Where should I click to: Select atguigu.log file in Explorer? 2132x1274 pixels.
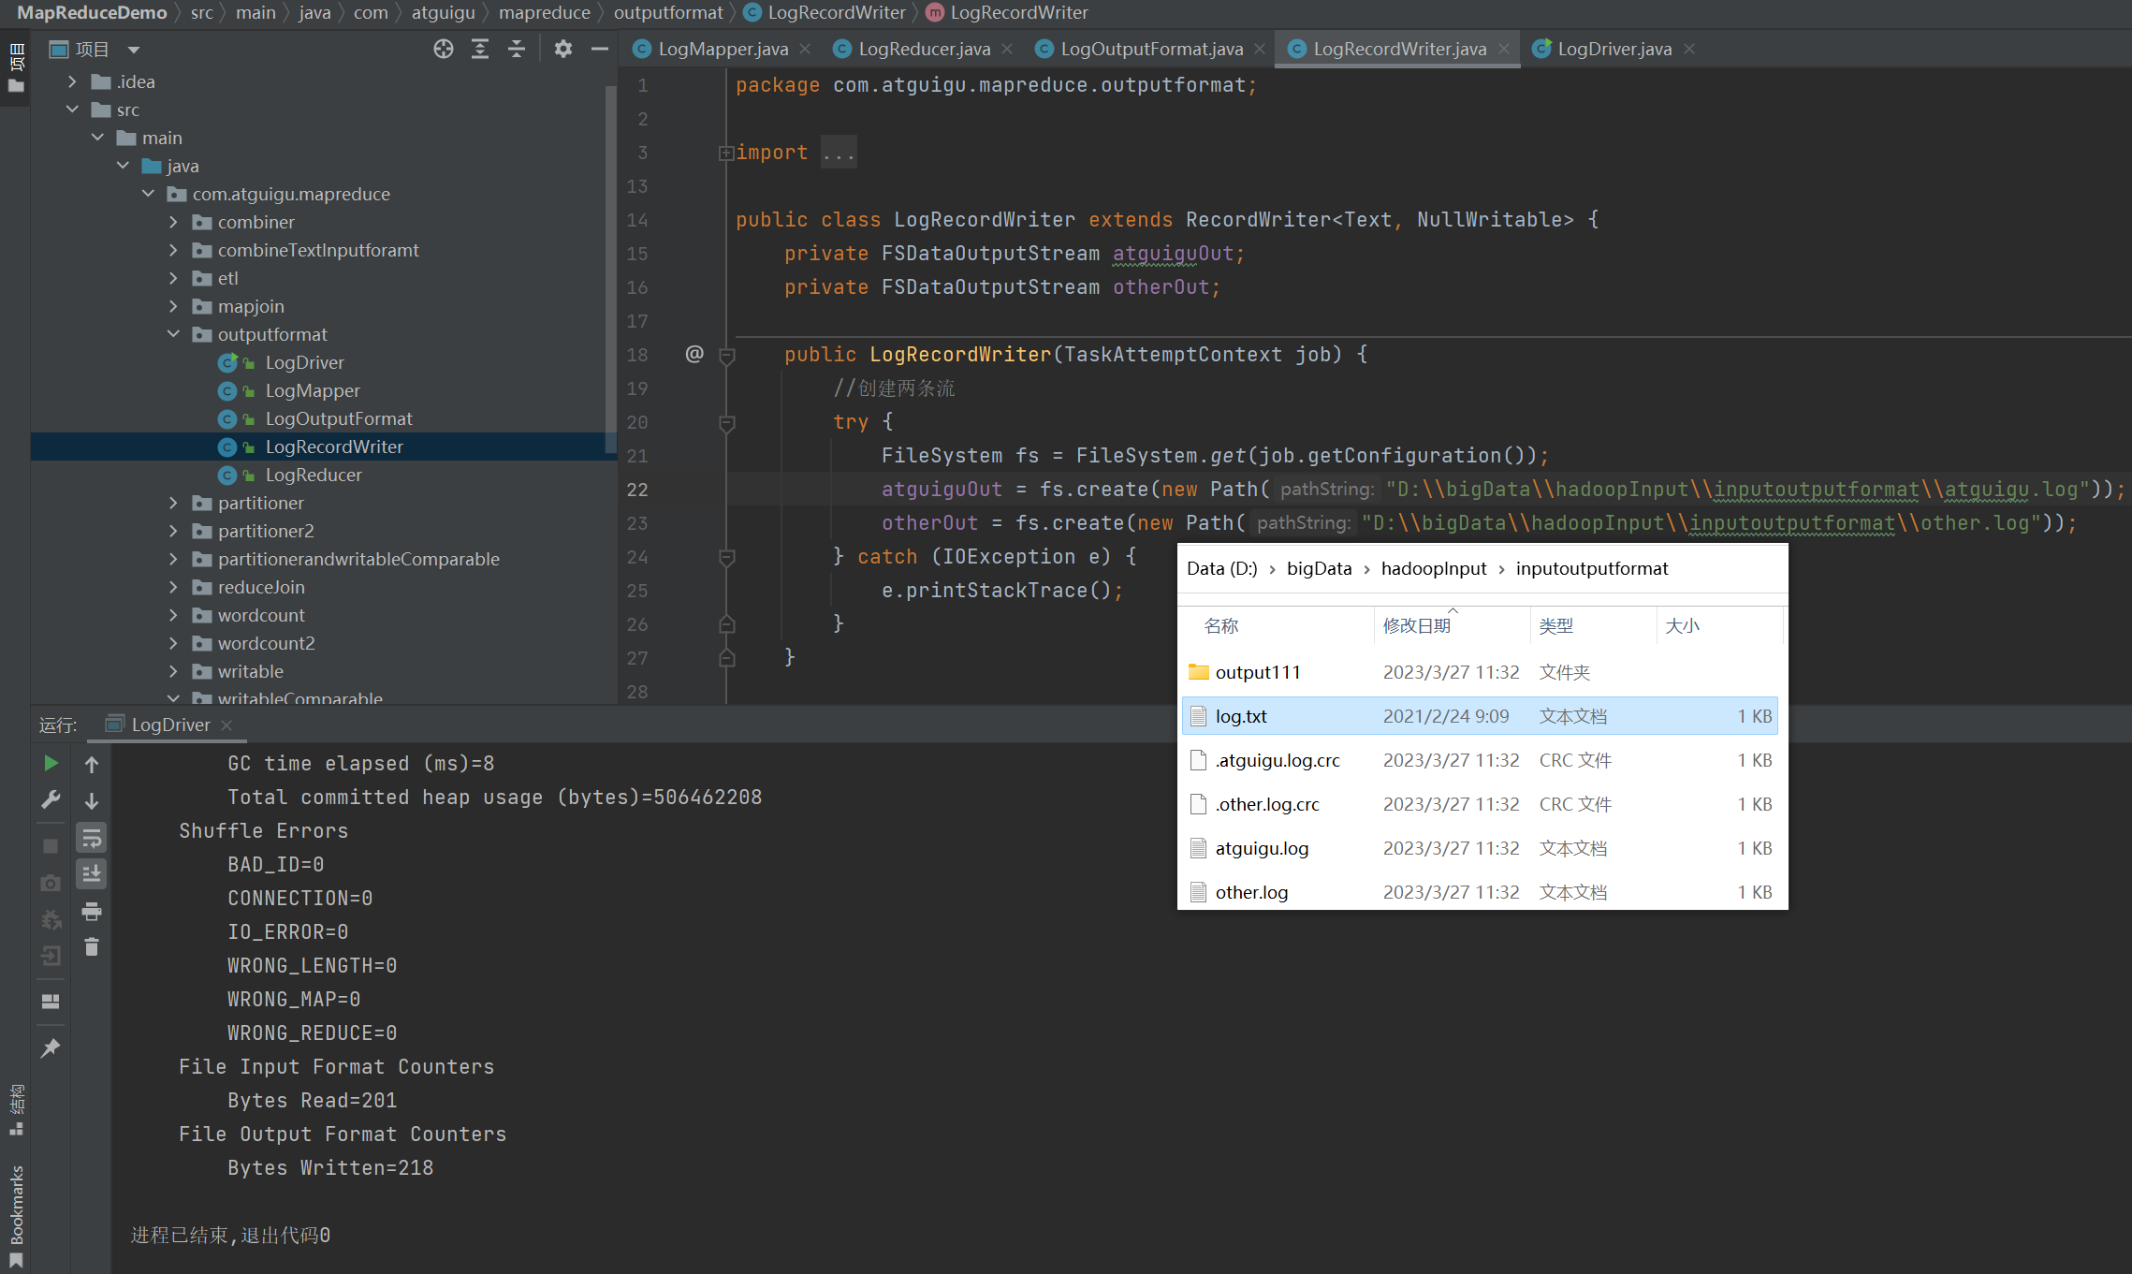(x=1479, y=848)
